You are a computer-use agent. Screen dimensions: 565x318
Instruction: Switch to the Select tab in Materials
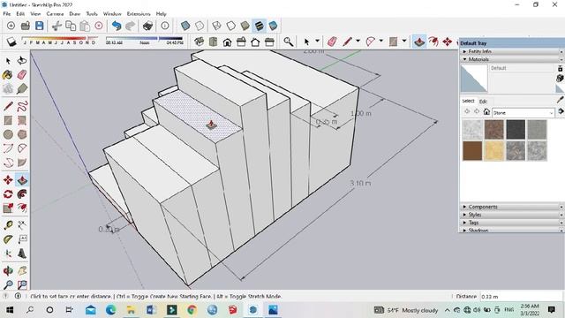(x=469, y=101)
